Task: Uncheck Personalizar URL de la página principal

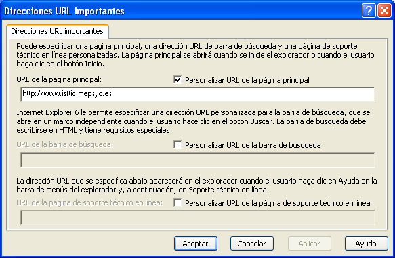Action: (x=178, y=80)
